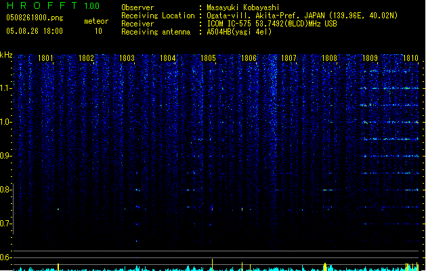Click the 0.6 kHz axis label
The image size is (426, 271).
(5, 257)
